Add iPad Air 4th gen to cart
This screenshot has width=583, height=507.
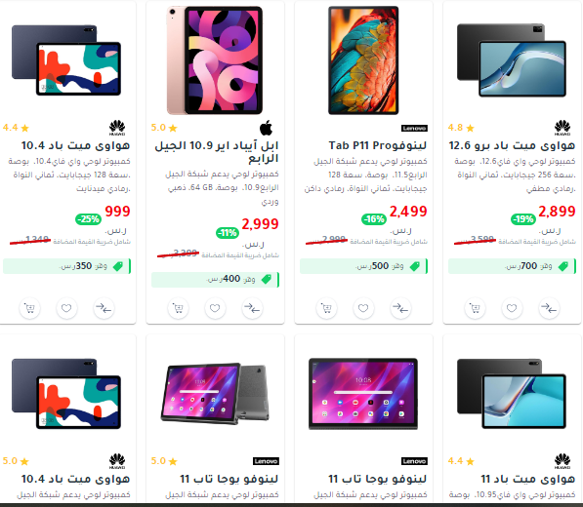click(x=178, y=308)
